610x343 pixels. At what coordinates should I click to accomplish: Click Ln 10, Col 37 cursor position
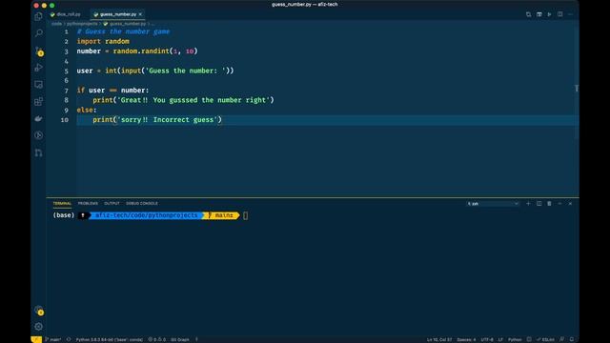tap(439, 339)
